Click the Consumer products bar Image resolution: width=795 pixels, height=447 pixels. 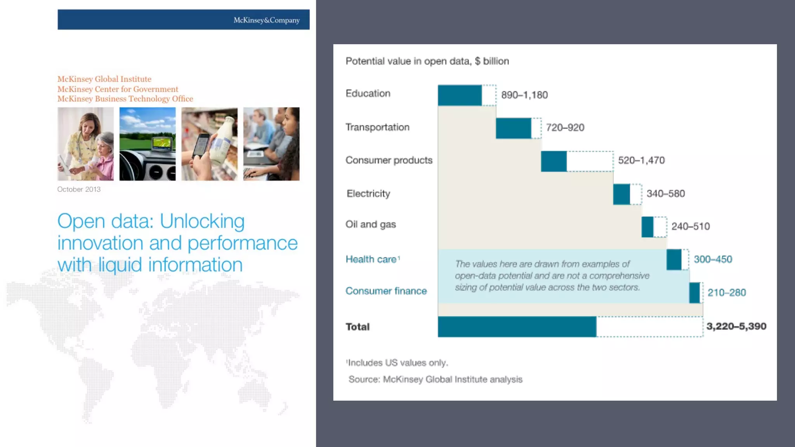(554, 161)
